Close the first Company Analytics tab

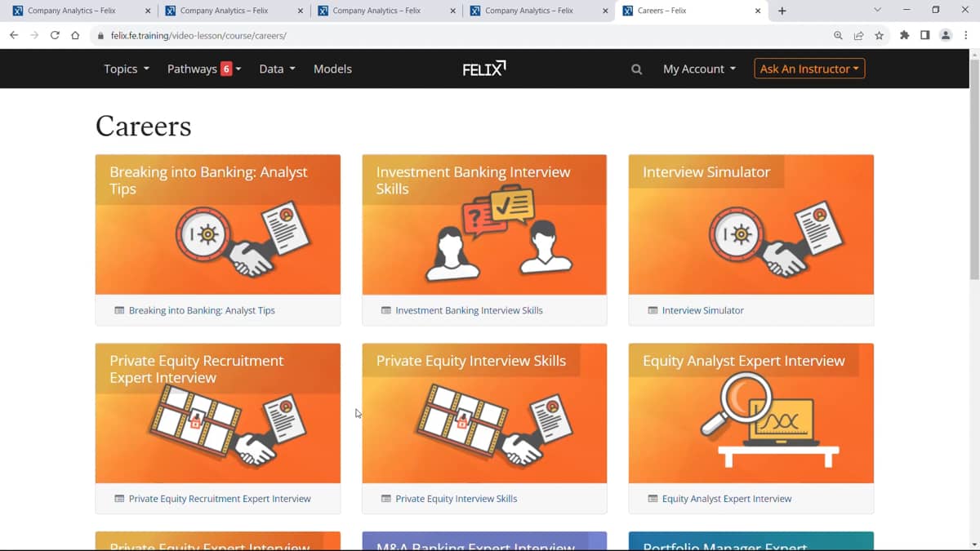click(148, 11)
